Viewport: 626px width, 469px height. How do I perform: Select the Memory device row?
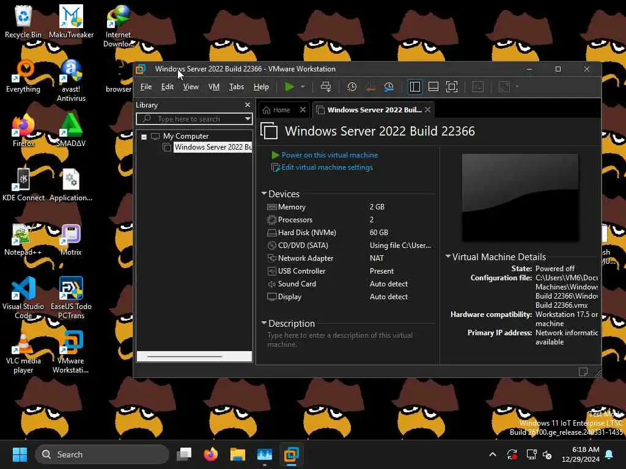[349, 207]
